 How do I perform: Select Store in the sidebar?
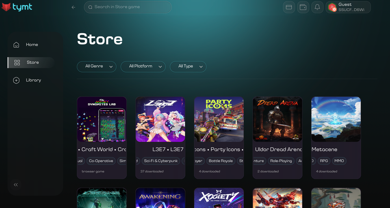[32, 62]
